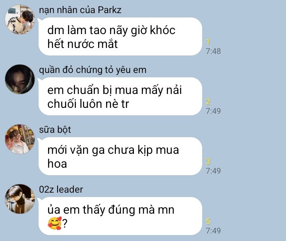The image size is (286, 241).
Task: Click the 7:49 timestamp beside the 02z leader message
Action: click(213, 231)
